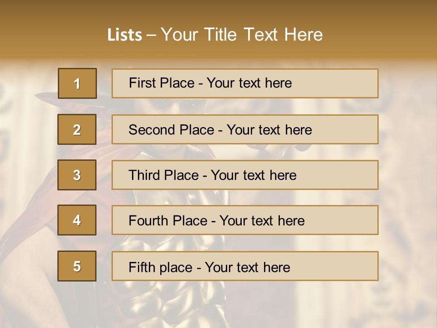Click the "First Place - Your text here" field
Viewport: 437px width, 328px height.
[x=245, y=83]
